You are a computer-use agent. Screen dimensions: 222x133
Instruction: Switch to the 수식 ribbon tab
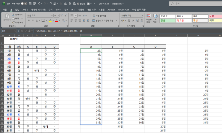(x=50, y=9)
